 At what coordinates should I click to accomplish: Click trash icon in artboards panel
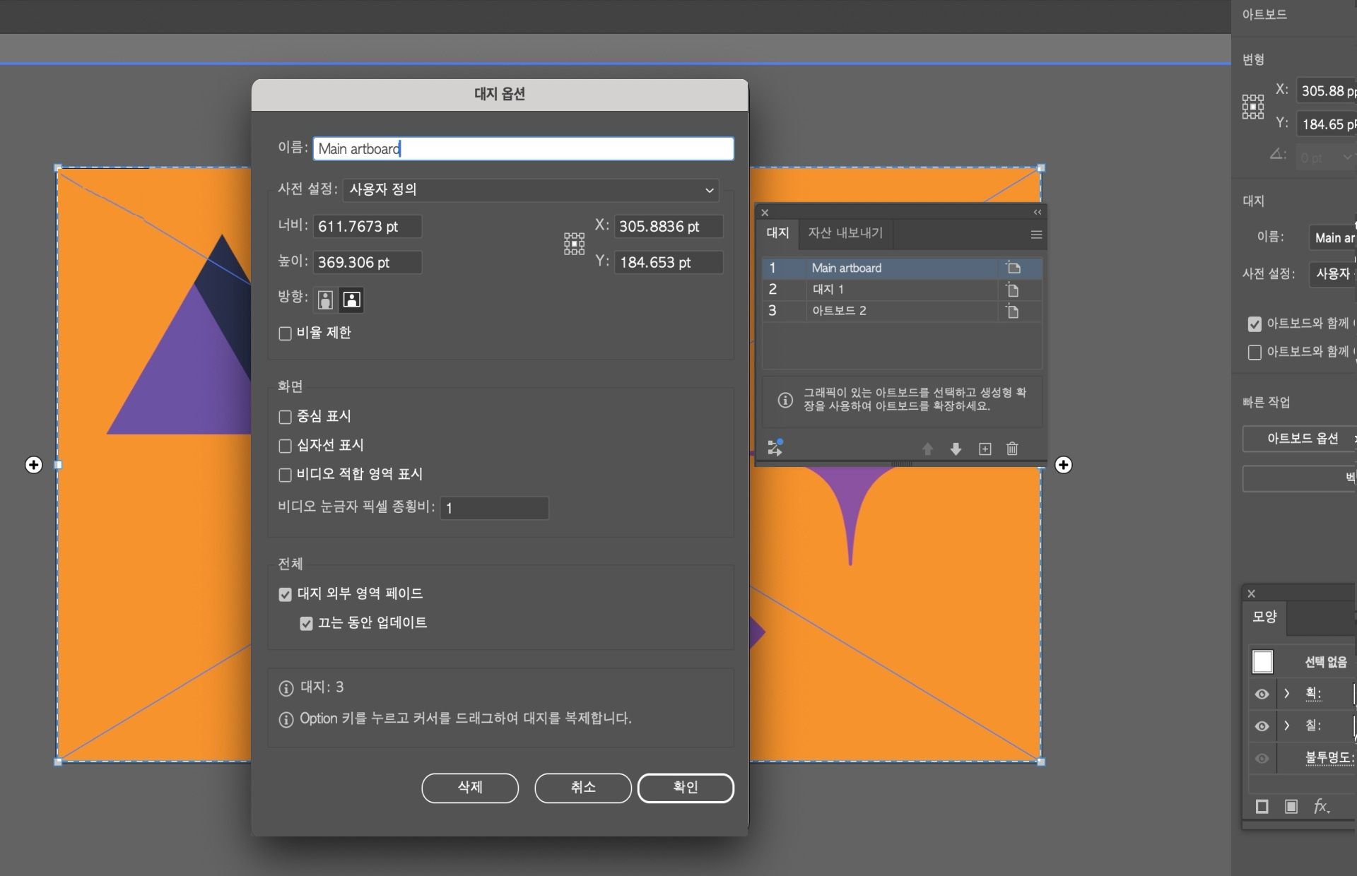pos(1012,449)
